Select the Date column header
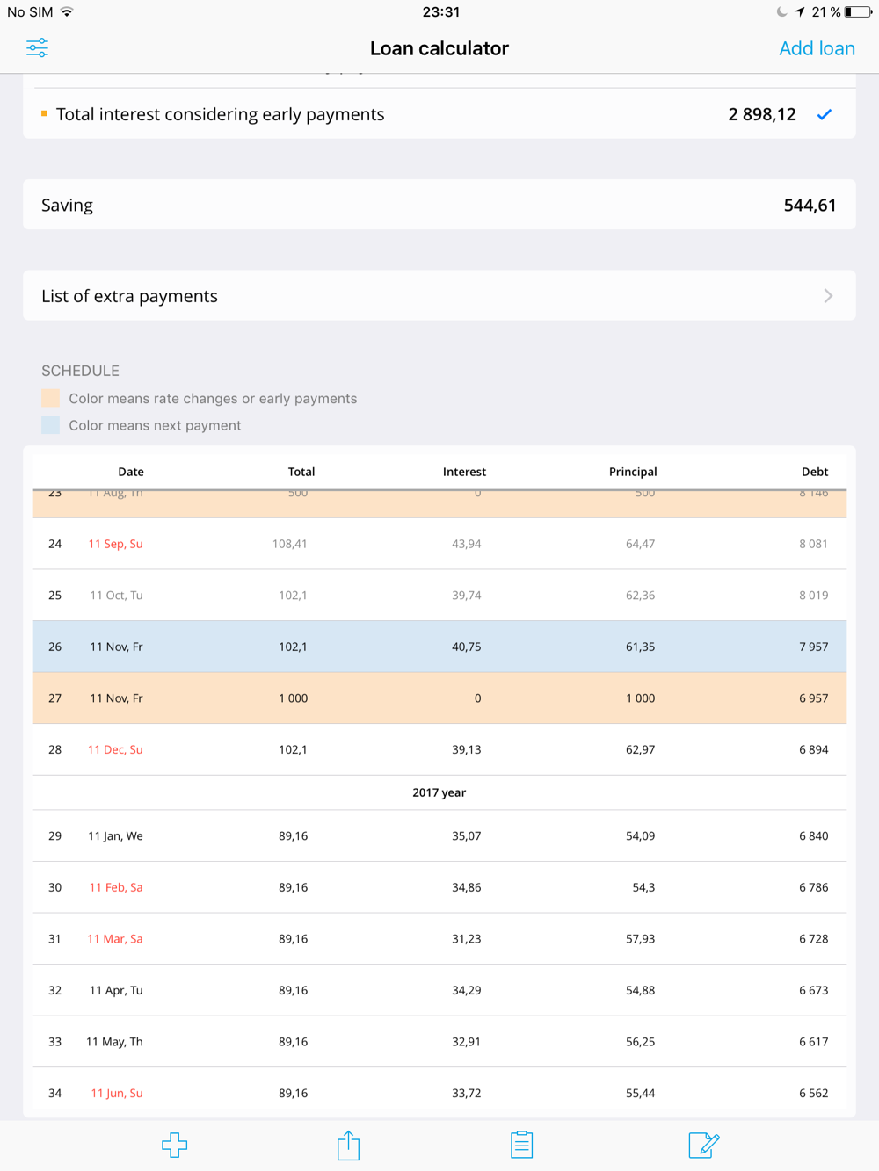This screenshot has width=879, height=1171. [x=131, y=472]
